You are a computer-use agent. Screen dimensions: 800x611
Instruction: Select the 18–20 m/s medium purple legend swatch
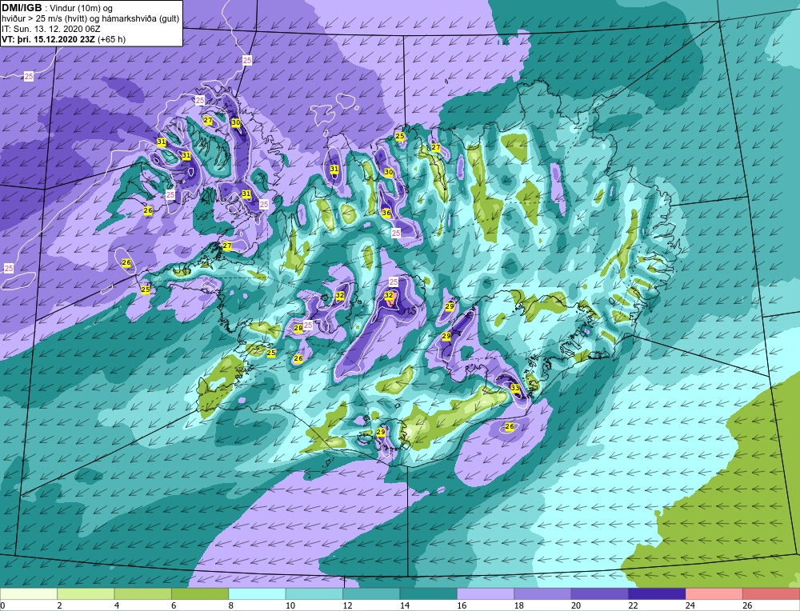click(543, 593)
